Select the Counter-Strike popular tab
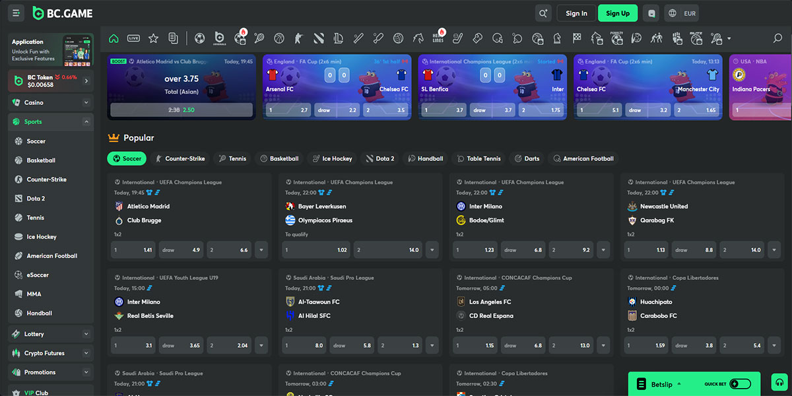The height and width of the screenshot is (396, 792). 180,158
